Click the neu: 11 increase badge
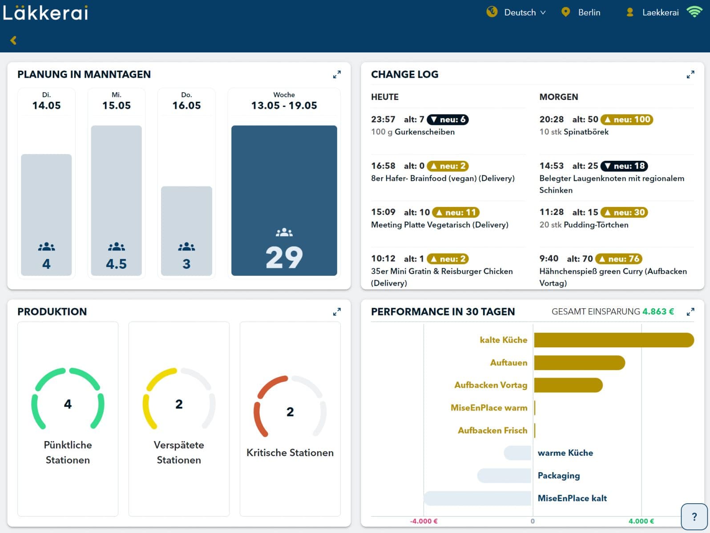This screenshot has height=533, width=710. (456, 212)
